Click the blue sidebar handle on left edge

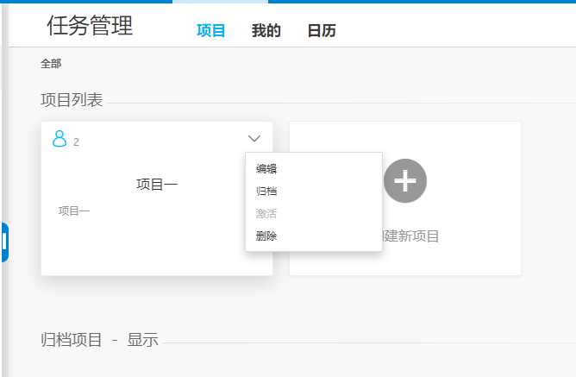pyautogui.click(x=4, y=242)
